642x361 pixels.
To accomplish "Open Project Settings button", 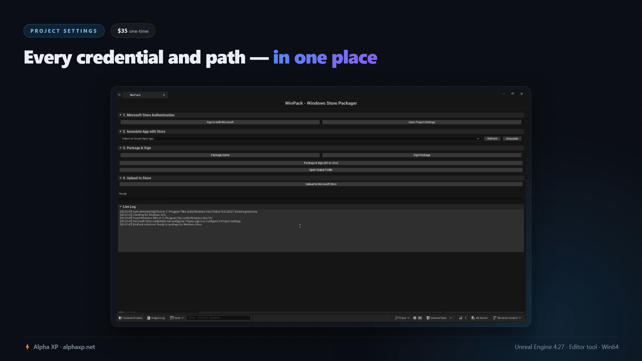I will pyautogui.click(x=422, y=122).
